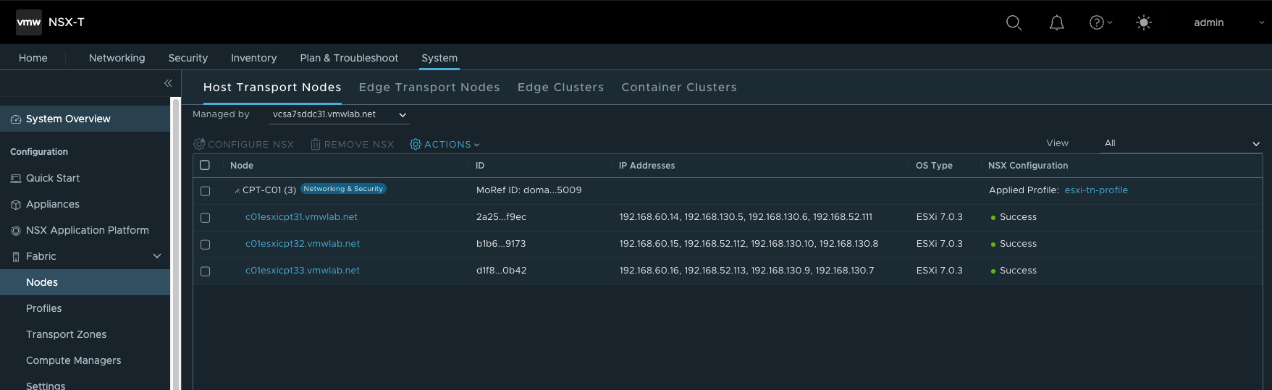Click MoRef ID: doma...5009 cell
This screenshot has height=390, width=1272.
point(528,190)
